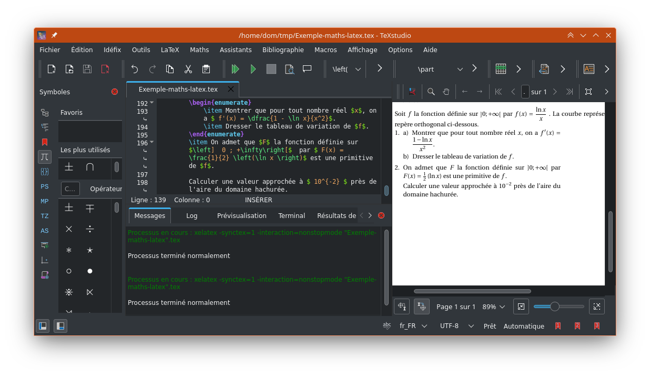650x376 pixels.
Task: Expand the hidden items after the \left( dropdown
Action: tap(380, 68)
